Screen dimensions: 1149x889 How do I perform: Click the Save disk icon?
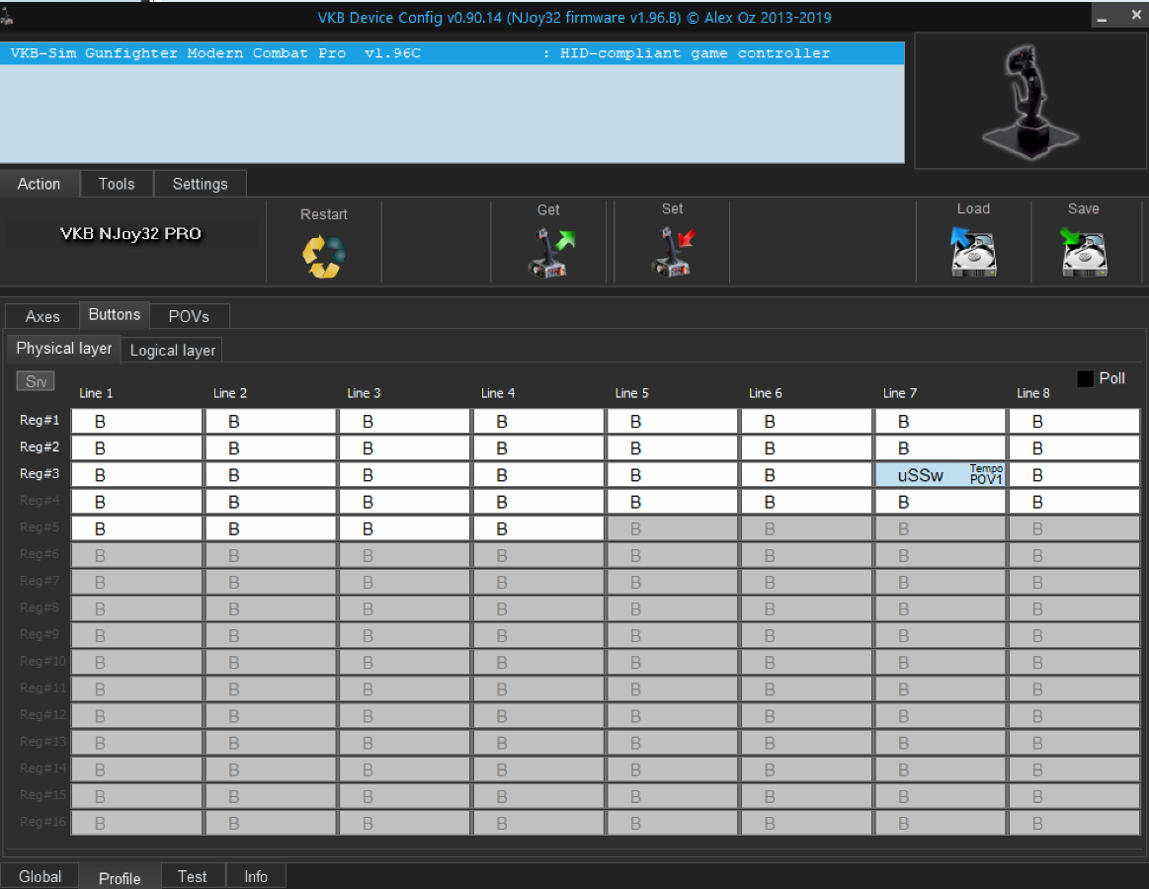[x=1084, y=252]
